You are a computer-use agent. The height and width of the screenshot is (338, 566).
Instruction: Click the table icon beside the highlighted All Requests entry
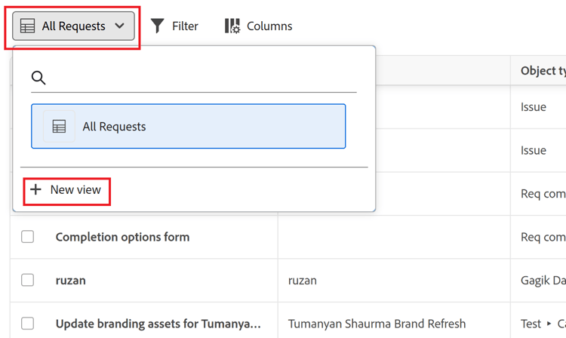coord(59,127)
